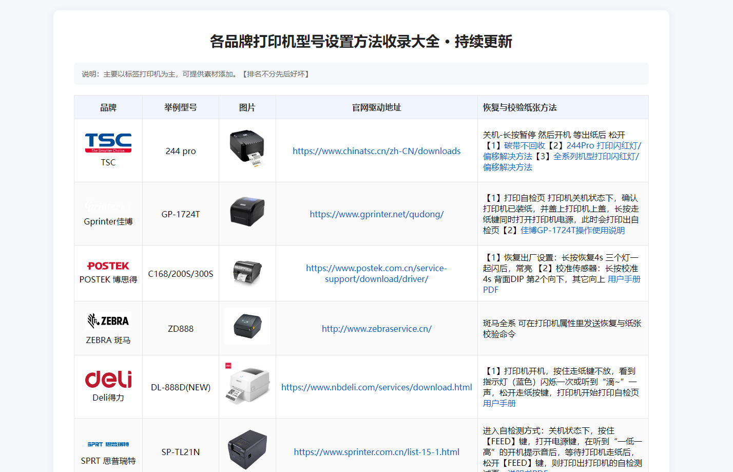Click the Gprinter brand logo
Screen dimensions: 733x472
108,206
